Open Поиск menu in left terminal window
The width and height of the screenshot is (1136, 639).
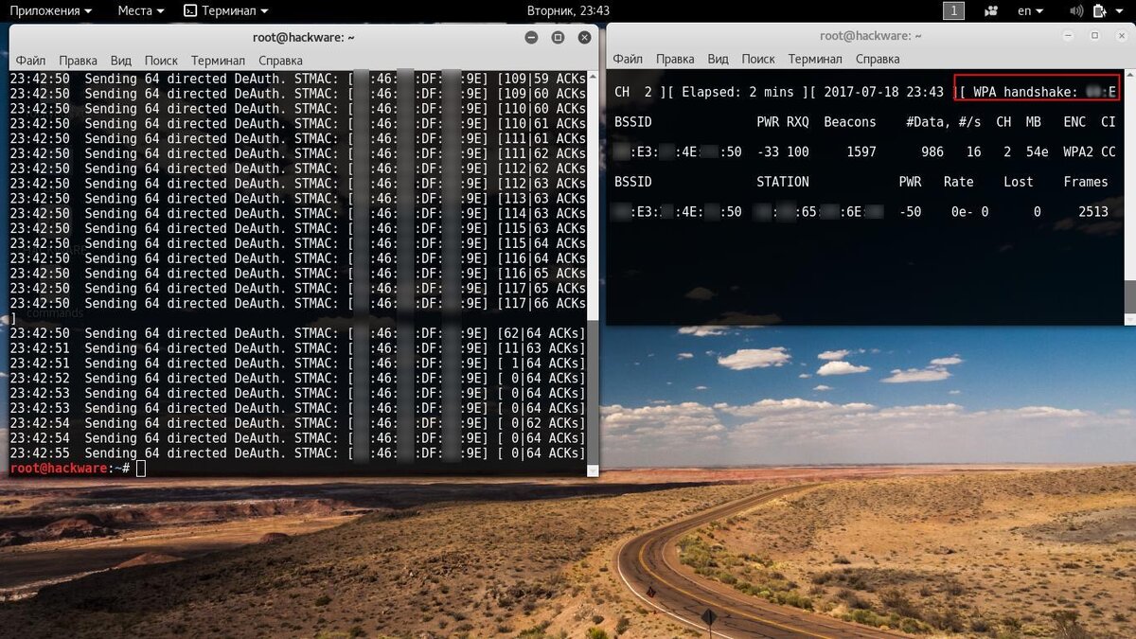(162, 60)
